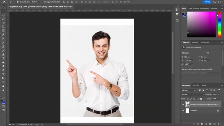Select the Eraser tool
This screenshot has height=126, width=224.
(3, 55)
